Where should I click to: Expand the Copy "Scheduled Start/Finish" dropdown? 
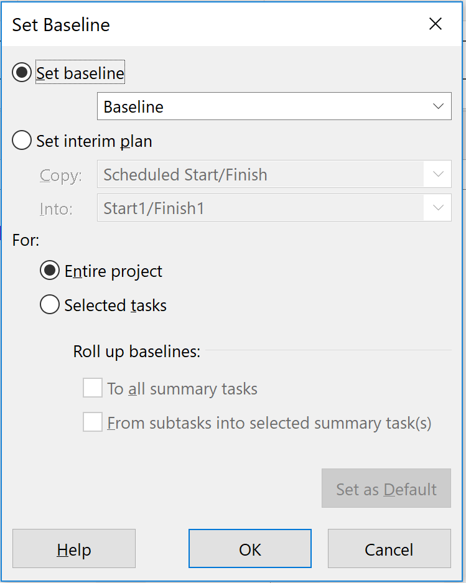[438, 175]
